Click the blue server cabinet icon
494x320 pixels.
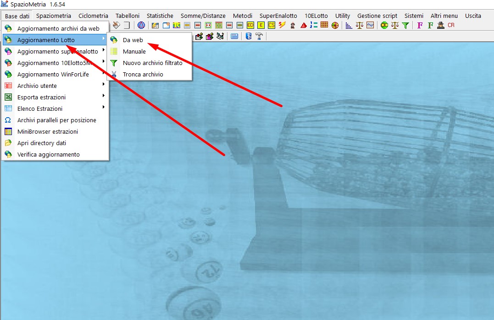click(x=249, y=36)
